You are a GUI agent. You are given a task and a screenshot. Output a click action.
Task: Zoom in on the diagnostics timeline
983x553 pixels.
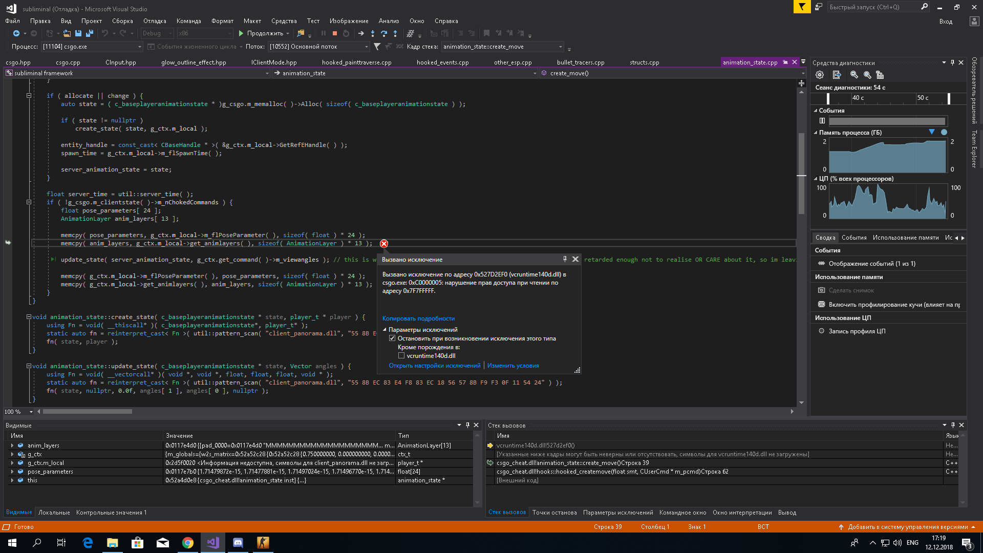pyautogui.click(x=853, y=75)
